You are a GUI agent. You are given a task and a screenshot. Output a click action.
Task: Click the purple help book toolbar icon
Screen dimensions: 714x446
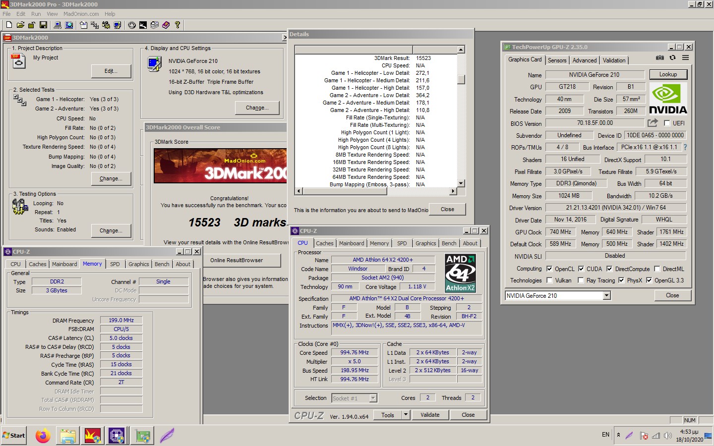tap(166, 25)
